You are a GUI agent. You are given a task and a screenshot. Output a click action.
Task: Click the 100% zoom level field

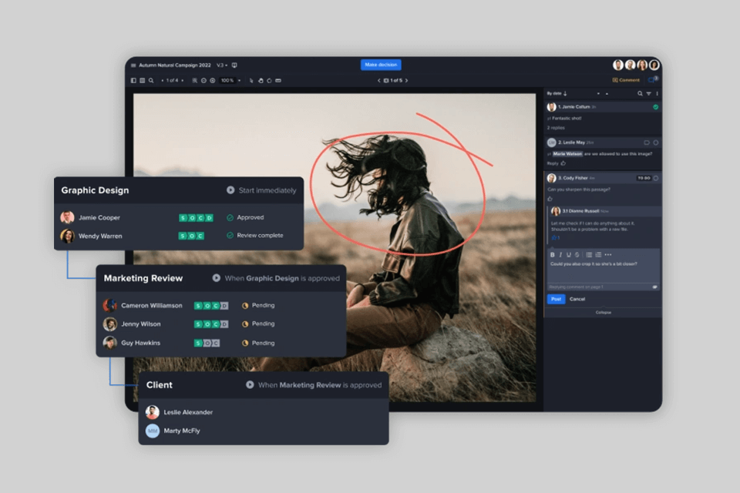pos(227,80)
